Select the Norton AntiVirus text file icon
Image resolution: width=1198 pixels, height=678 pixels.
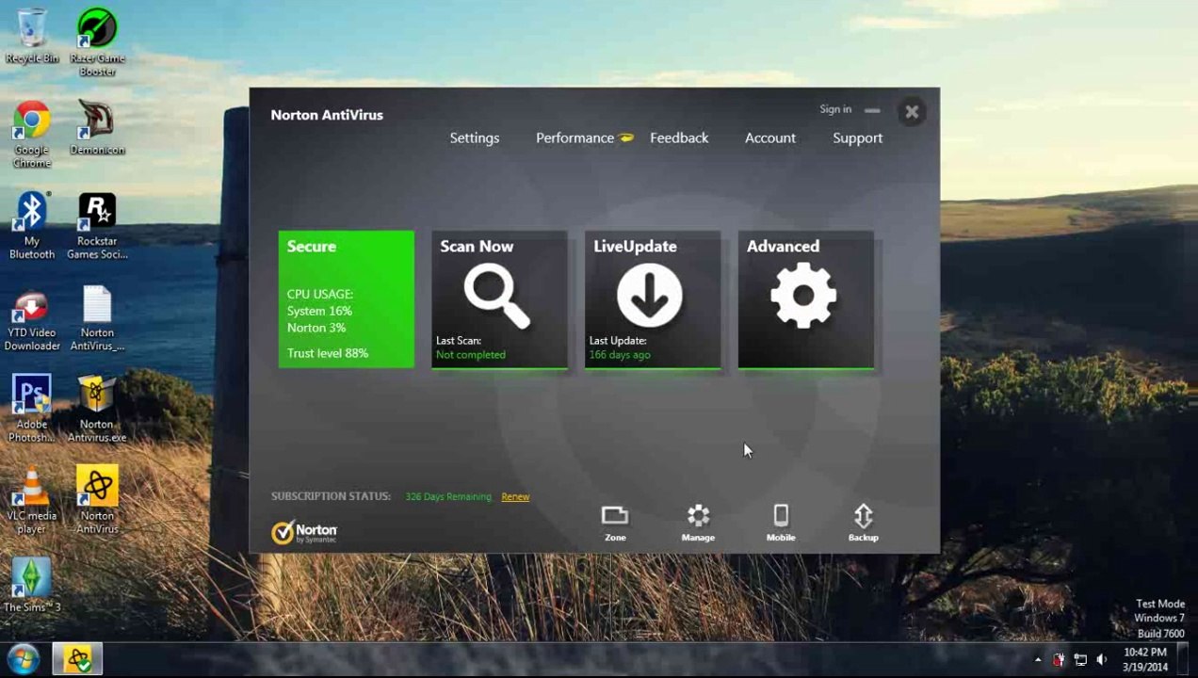click(97, 320)
